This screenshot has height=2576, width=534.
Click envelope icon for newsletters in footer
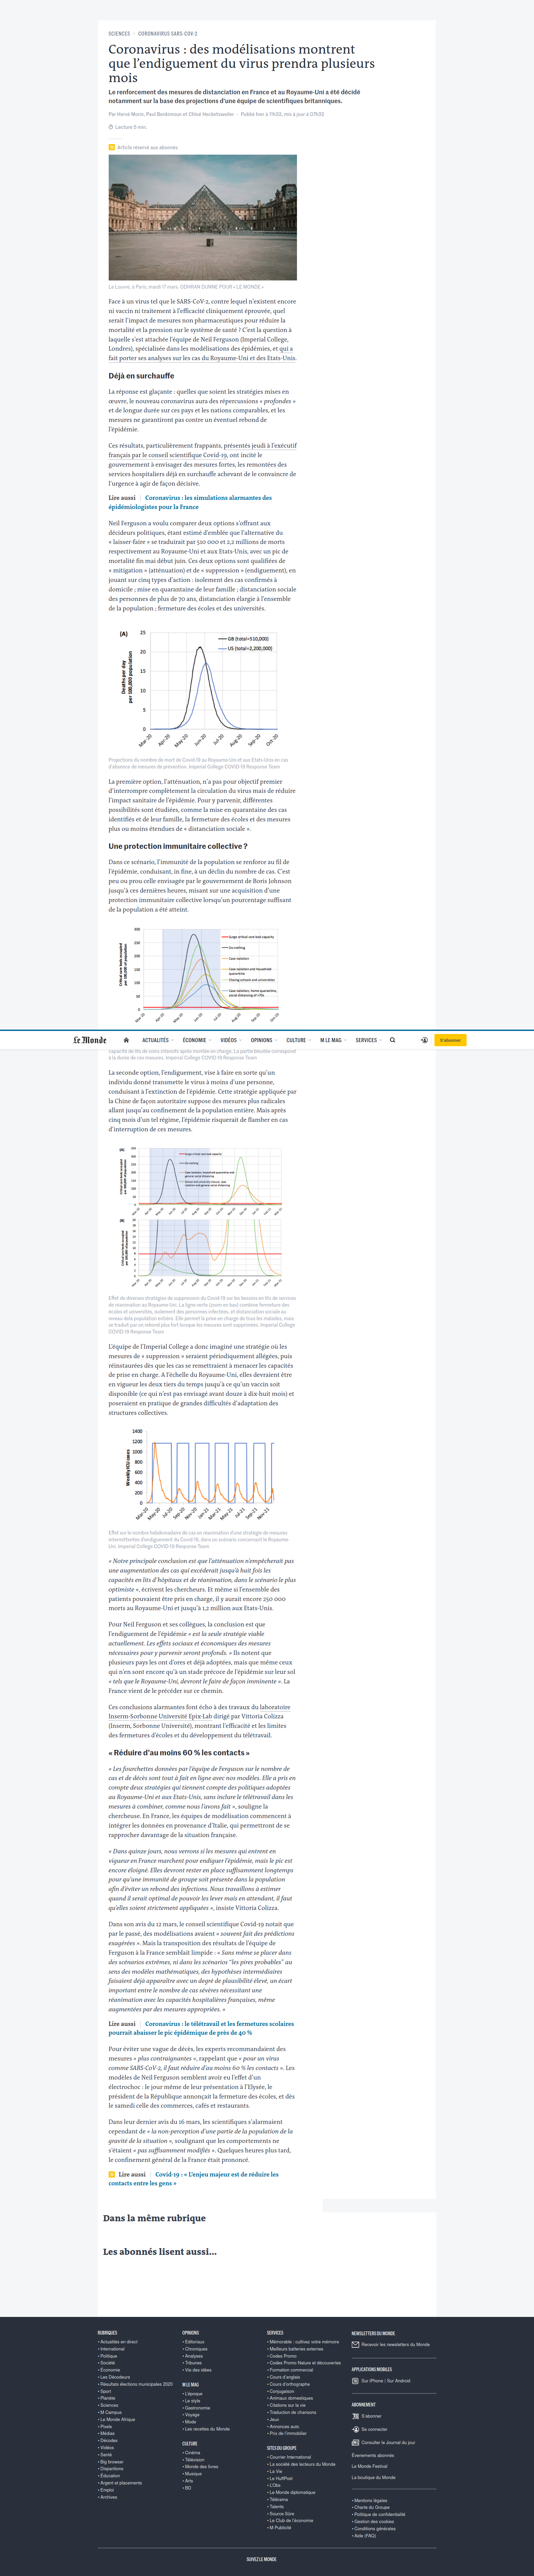pyautogui.click(x=355, y=2345)
